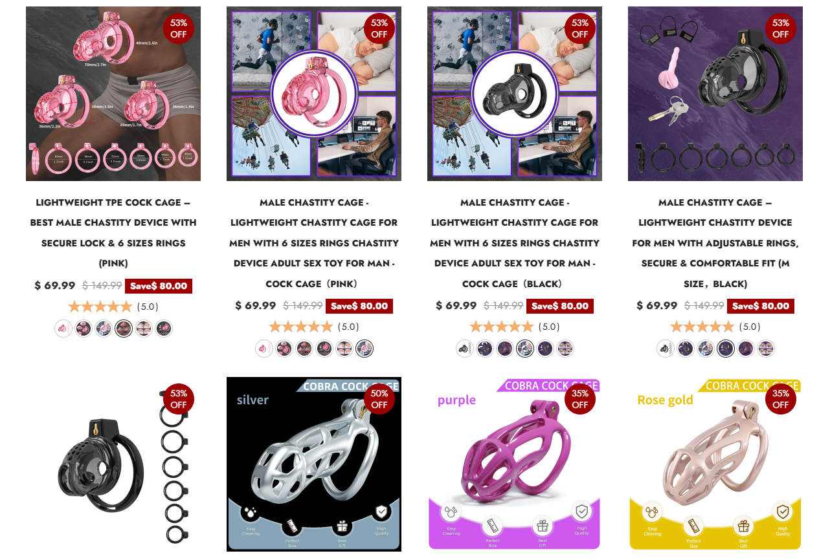The height and width of the screenshot is (560, 819).
Task: Select the last swatch under the Cock Cage (Pink) product
Action: (x=365, y=349)
